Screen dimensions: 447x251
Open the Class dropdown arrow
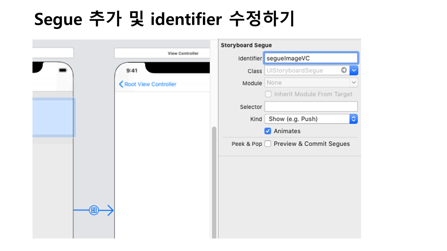[354, 70]
